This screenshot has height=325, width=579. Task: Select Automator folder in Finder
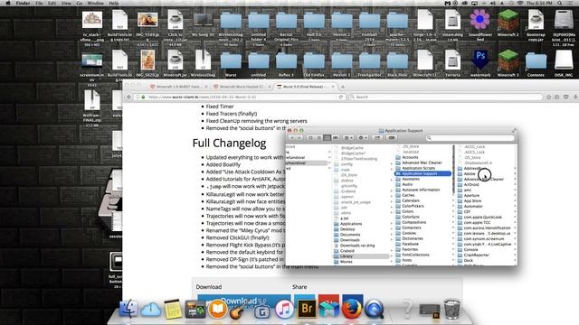[473, 207]
